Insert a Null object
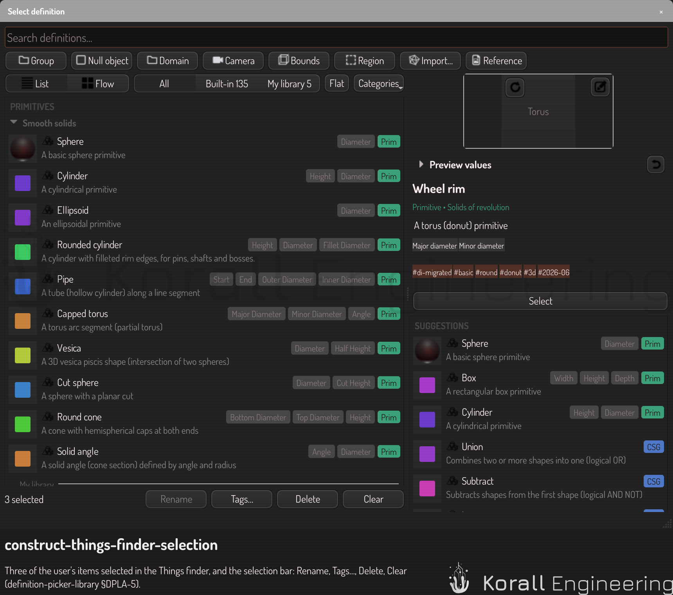The image size is (673, 595). pyautogui.click(x=102, y=61)
